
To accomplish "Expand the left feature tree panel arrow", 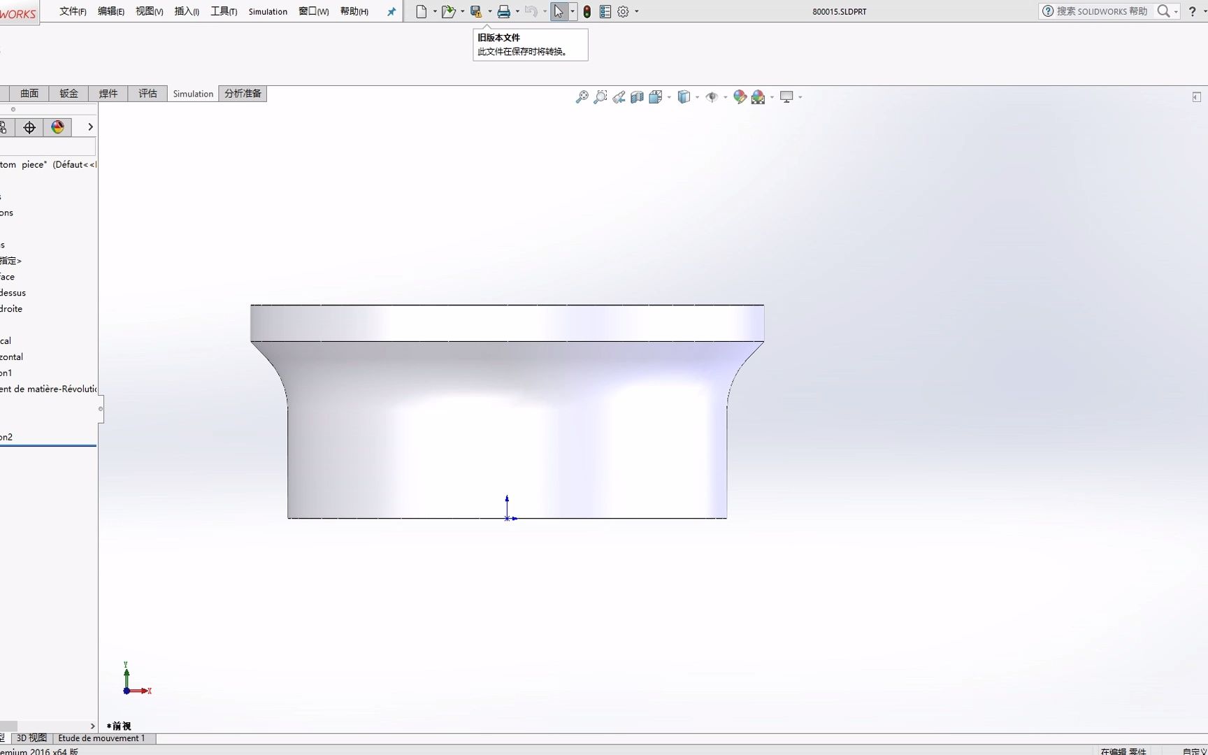I will coord(89,127).
